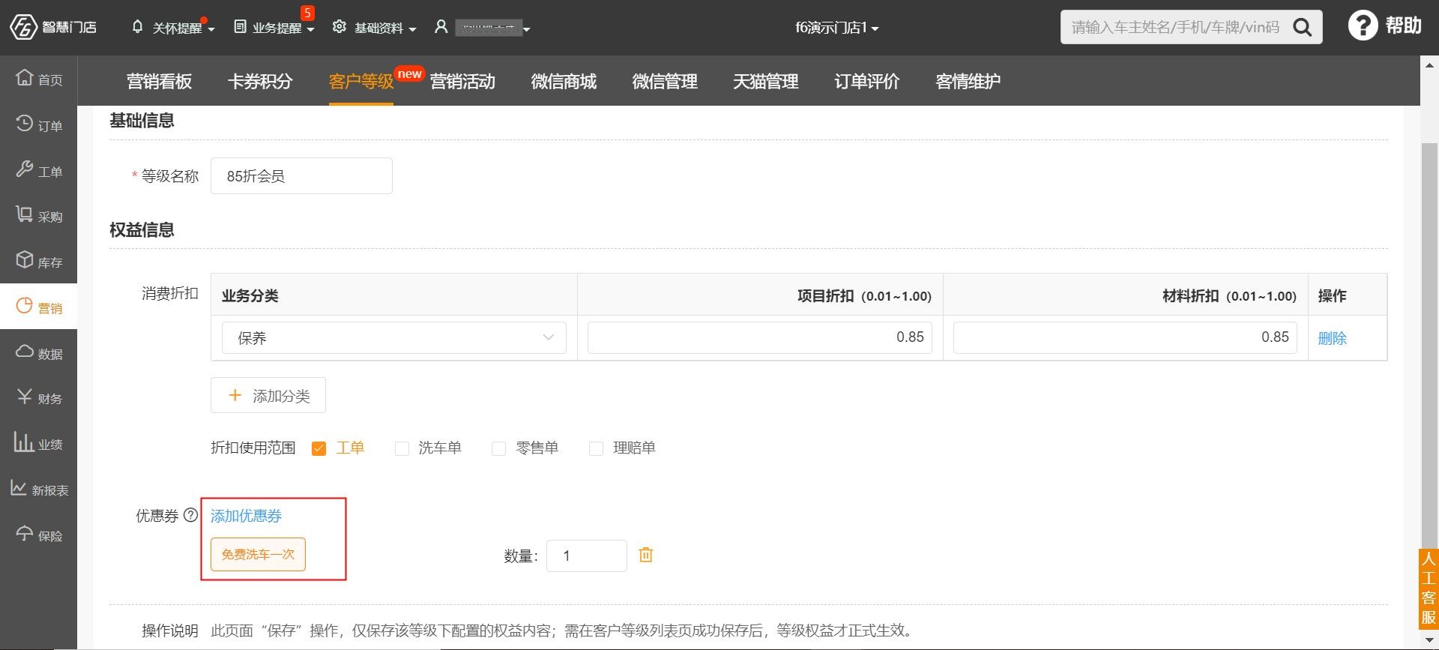Open 采购 in the sidebar

pyautogui.click(x=39, y=216)
